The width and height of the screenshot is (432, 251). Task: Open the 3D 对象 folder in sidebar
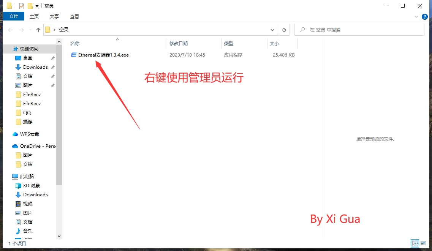[18, 186]
